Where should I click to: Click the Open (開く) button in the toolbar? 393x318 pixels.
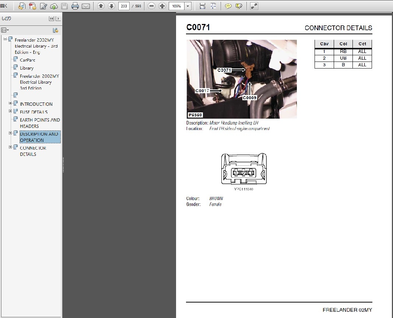pyautogui.click(x=4, y=6)
